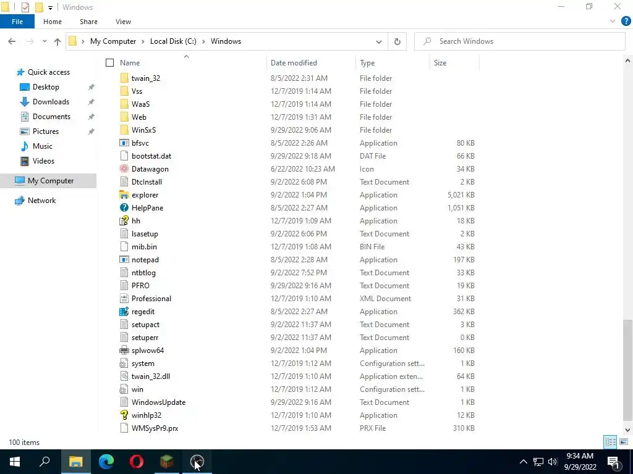Select the twain_32.dll file name
Image resolution: width=633 pixels, height=474 pixels.
coord(151,376)
